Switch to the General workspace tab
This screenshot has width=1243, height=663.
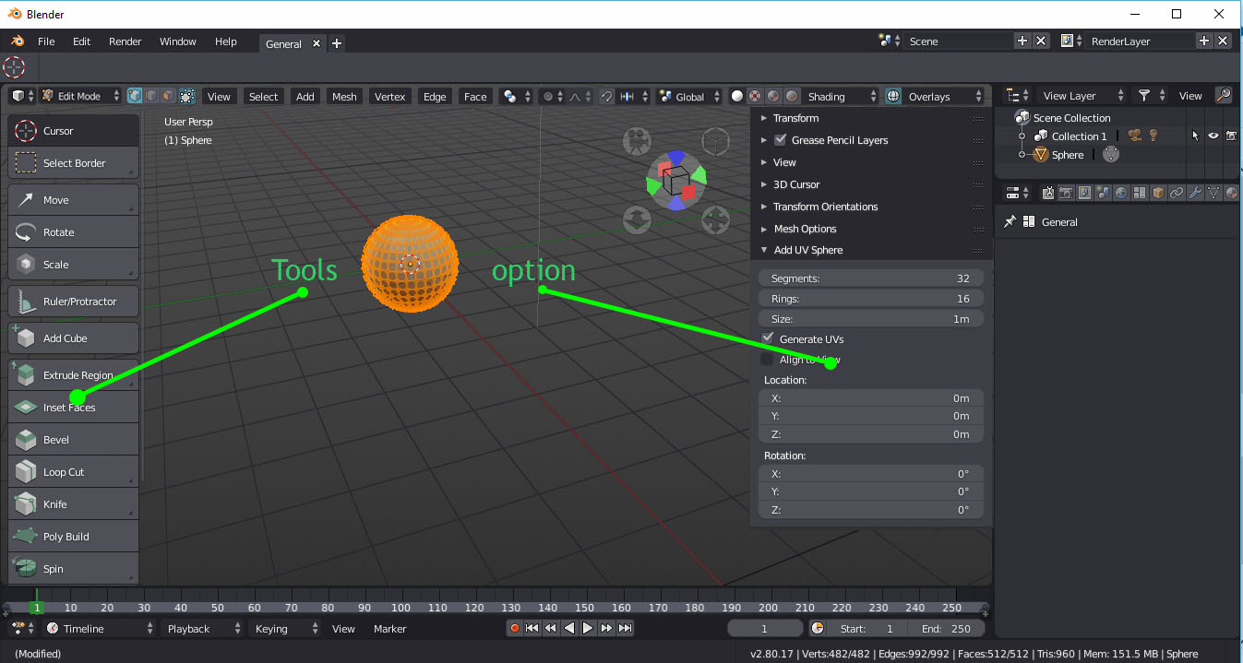coord(283,43)
